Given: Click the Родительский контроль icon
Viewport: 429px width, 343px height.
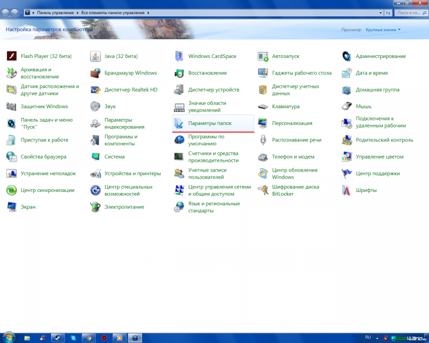Looking at the screenshot, I should pyautogui.click(x=346, y=140).
